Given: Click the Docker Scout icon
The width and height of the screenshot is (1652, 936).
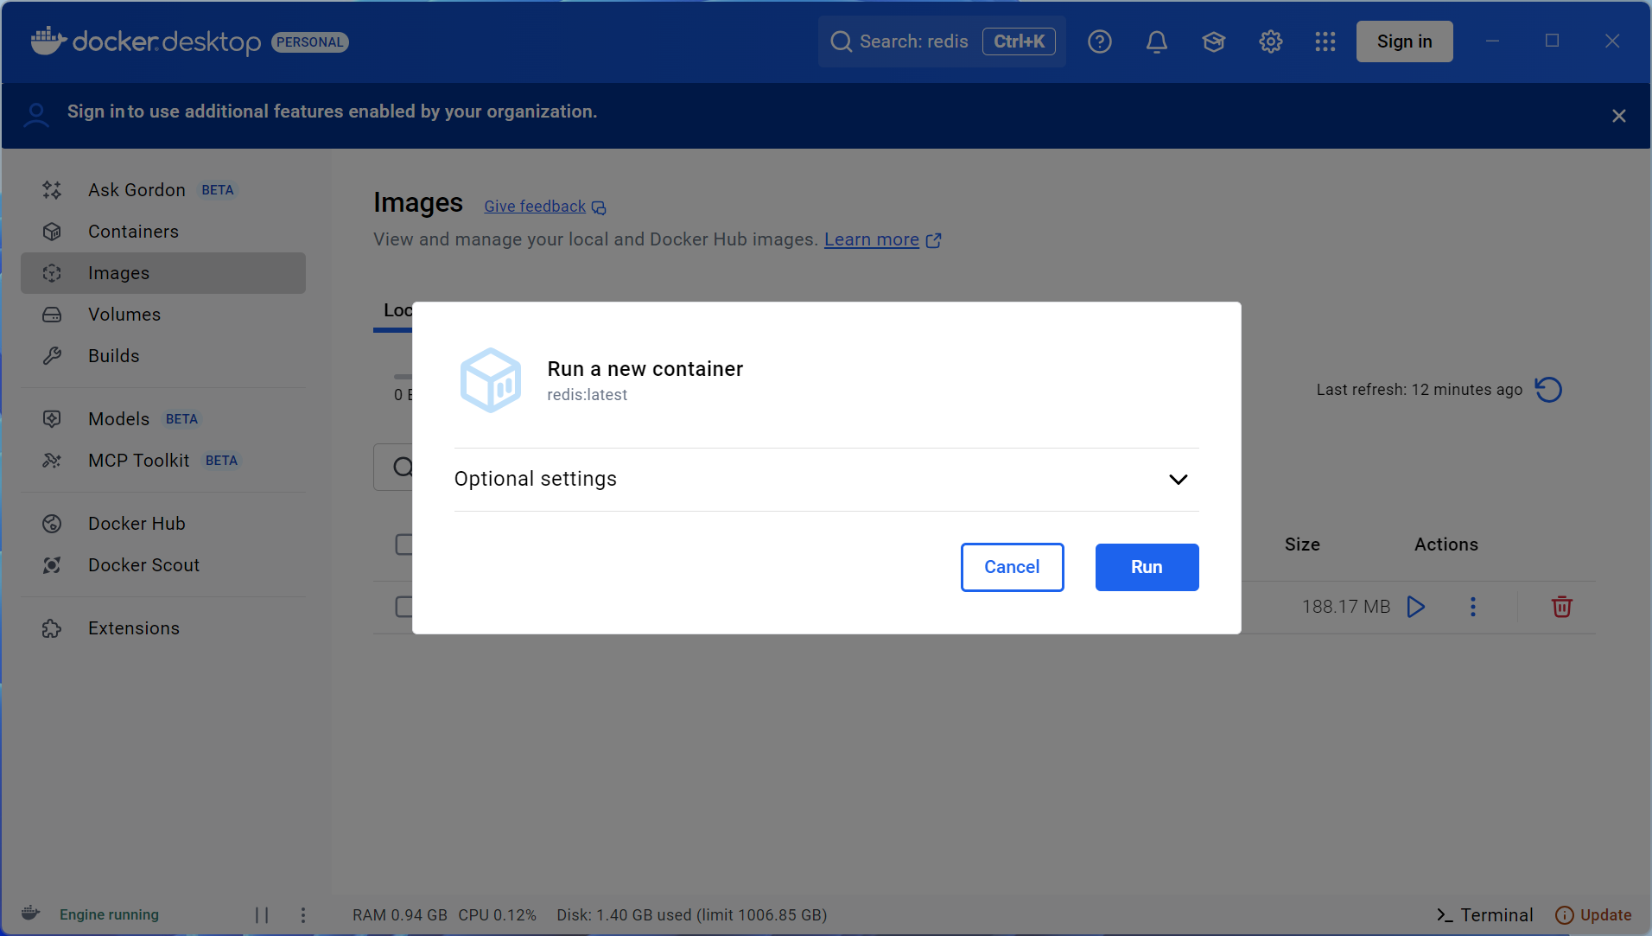Looking at the screenshot, I should pos(52,565).
